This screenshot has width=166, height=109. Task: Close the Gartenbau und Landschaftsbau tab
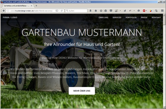point(32,6)
